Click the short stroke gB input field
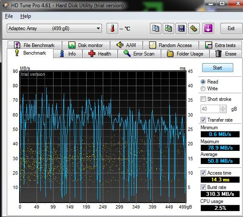Viewport: 243px width, 217px height. [210, 109]
